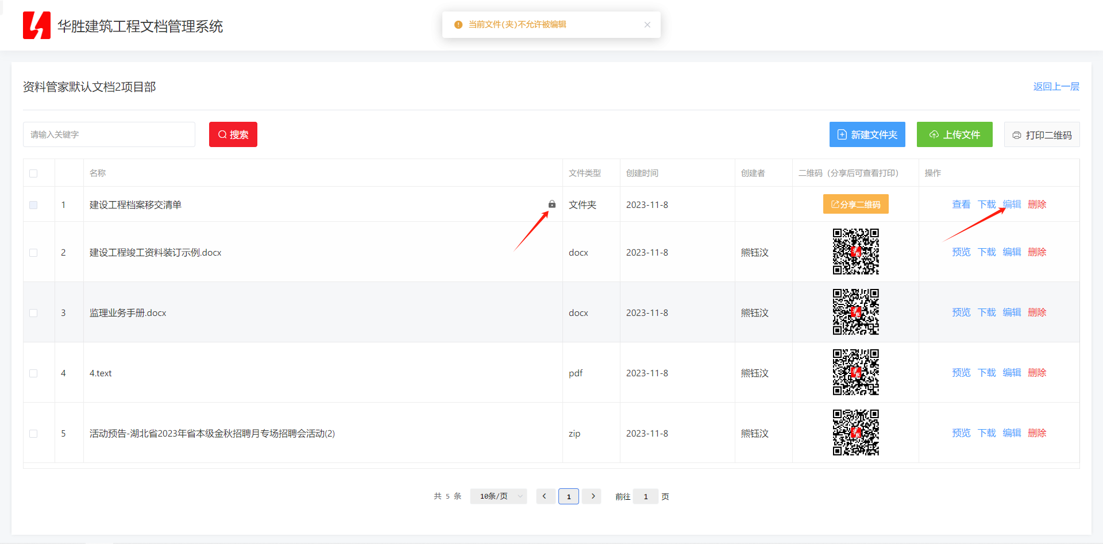Click 编辑 for 活动预告 zip row

(x=1012, y=433)
